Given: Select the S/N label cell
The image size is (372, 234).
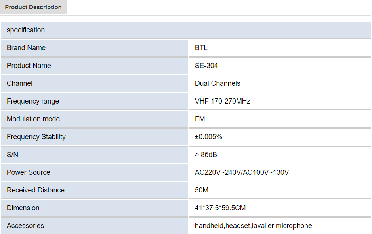Looking at the screenshot, I should [x=94, y=155].
